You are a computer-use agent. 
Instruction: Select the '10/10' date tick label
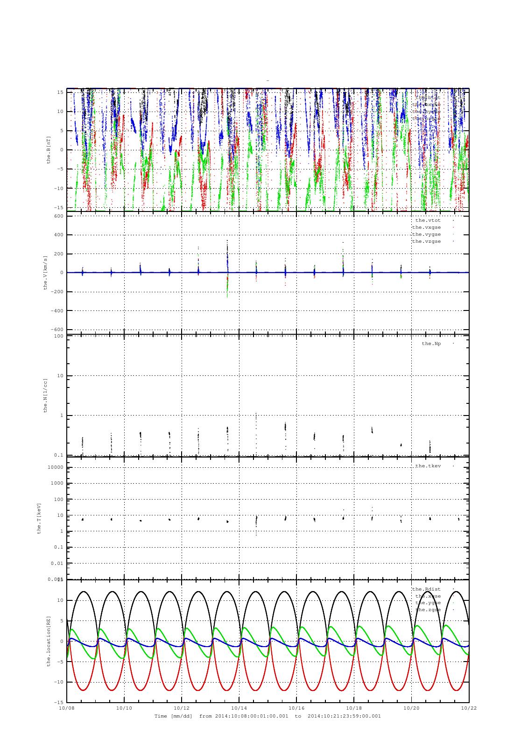(124, 708)
